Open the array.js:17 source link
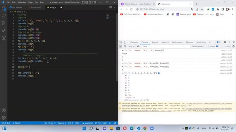The width and height of the screenshot is (236, 132). pyautogui.click(x=226, y=70)
